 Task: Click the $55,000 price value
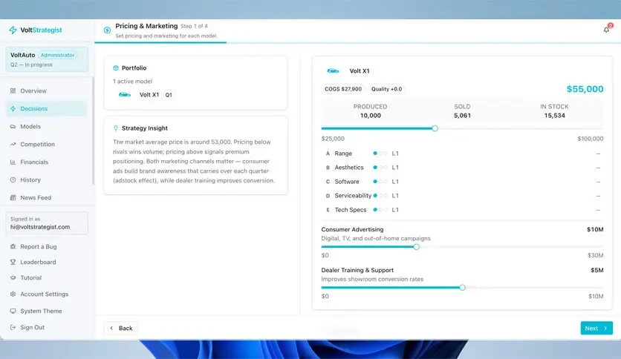(x=585, y=89)
